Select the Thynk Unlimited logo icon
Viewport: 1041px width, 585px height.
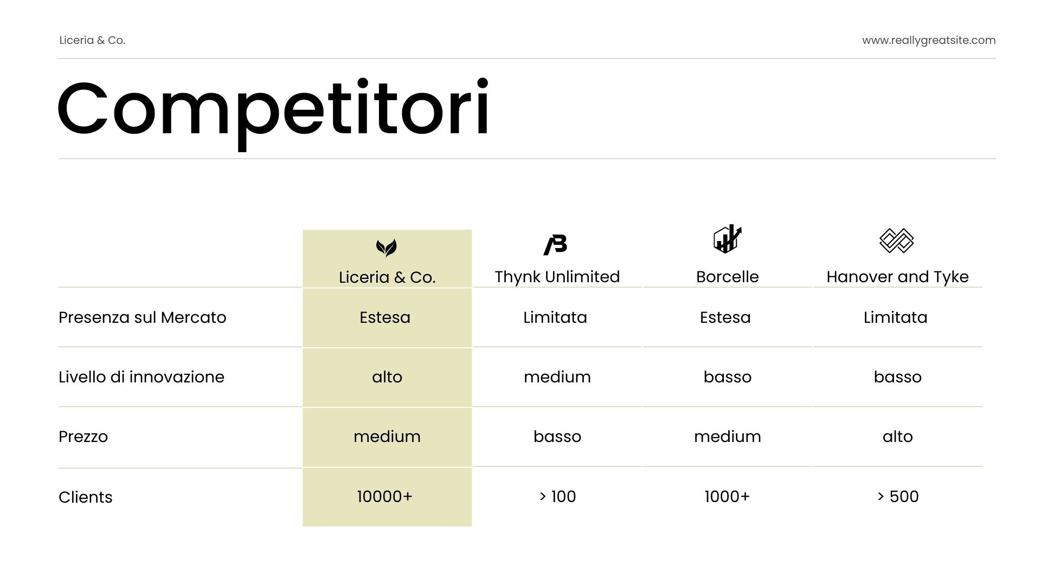point(555,245)
